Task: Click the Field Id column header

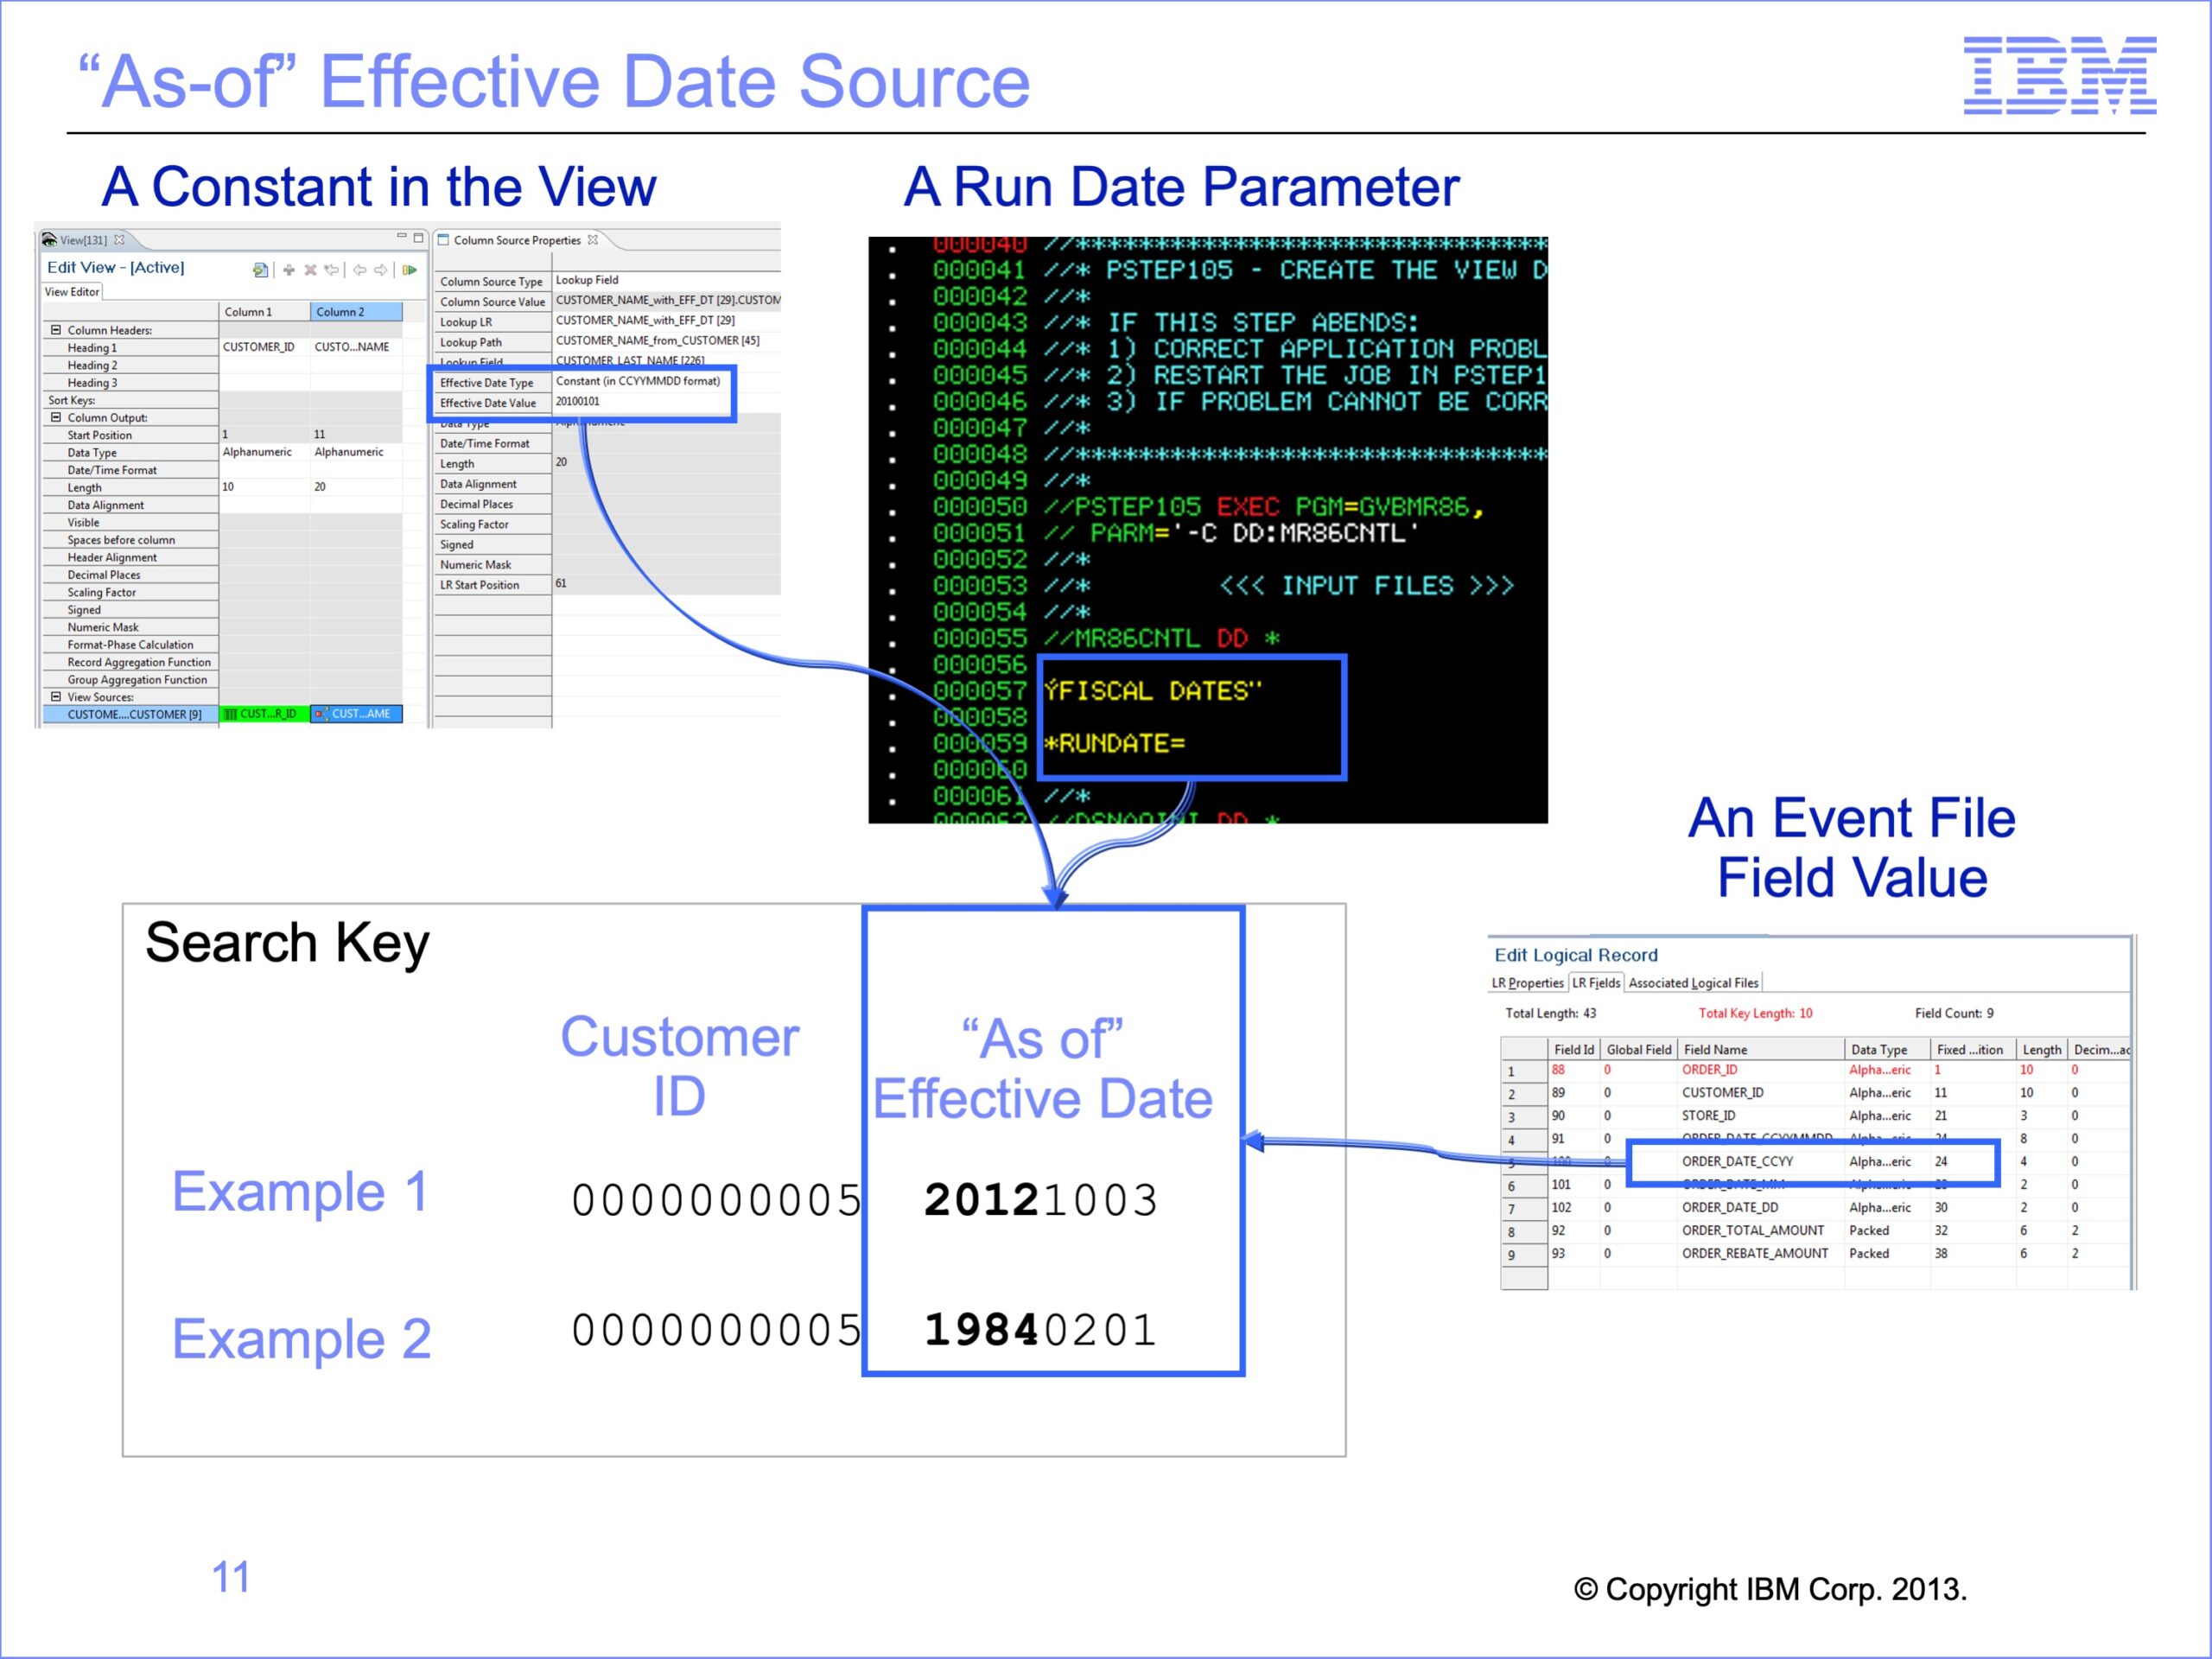Action: coord(1574,1049)
